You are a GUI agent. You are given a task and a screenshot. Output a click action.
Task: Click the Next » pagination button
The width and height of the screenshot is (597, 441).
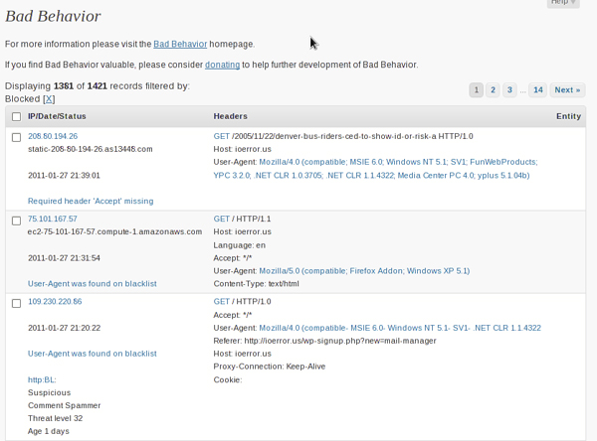pyautogui.click(x=567, y=90)
